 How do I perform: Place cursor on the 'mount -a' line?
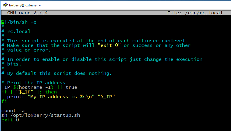[x=13, y=111]
